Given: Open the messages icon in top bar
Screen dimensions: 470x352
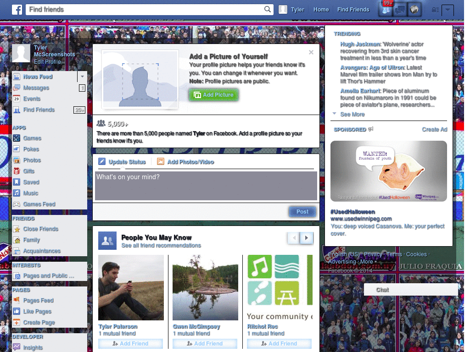Looking at the screenshot, I should click(x=400, y=10).
